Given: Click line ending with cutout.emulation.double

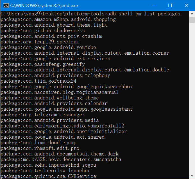Looking at the screenshot, I should click(85, 70).
